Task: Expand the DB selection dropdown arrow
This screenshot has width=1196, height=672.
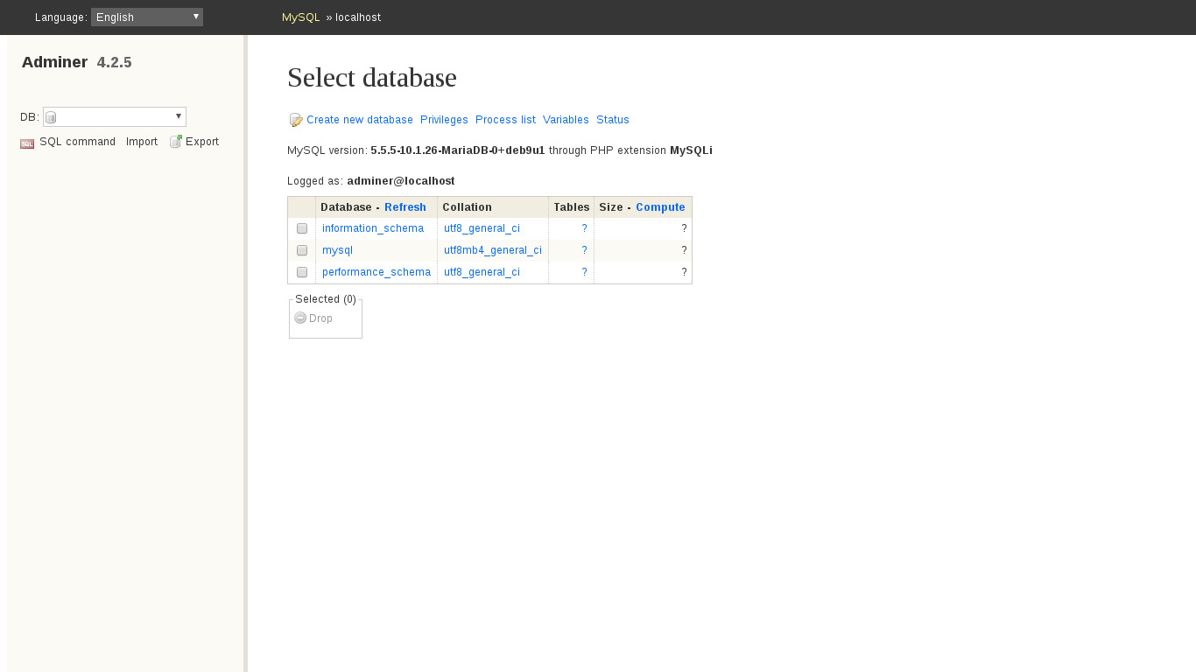Action: (x=179, y=116)
